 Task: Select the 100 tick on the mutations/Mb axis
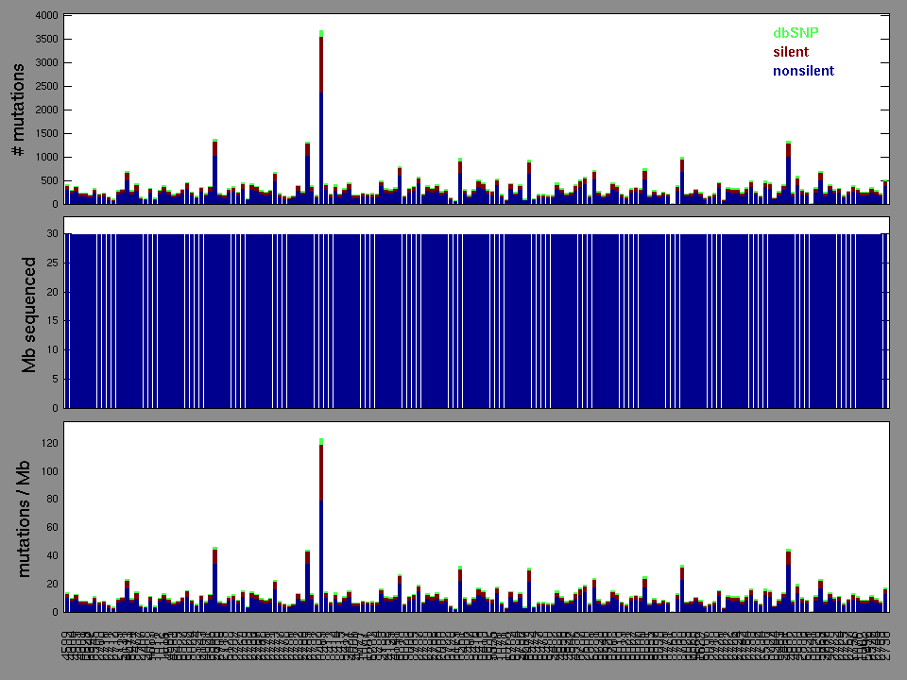coord(49,472)
